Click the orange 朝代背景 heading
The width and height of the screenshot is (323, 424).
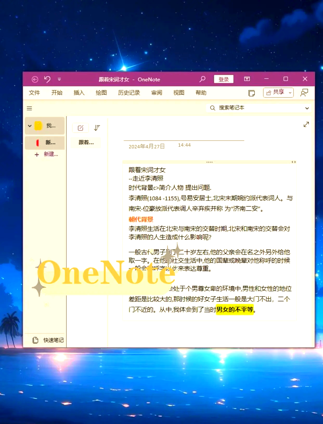141,219
